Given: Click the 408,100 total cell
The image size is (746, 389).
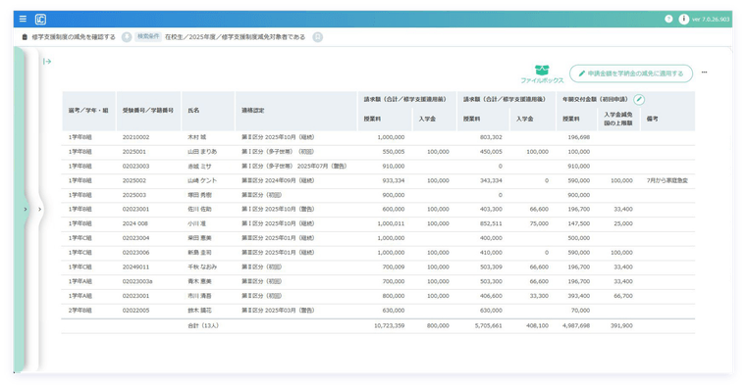Looking at the screenshot, I should [537, 326].
